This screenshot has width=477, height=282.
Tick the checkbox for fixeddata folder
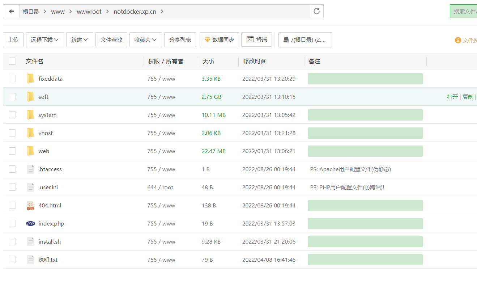pyautogui.click(x=12, y=79)
